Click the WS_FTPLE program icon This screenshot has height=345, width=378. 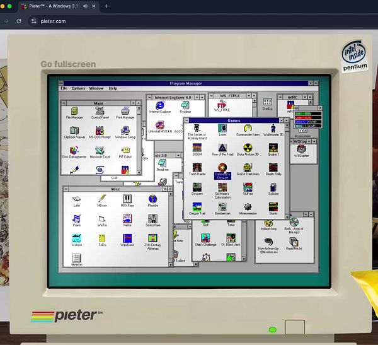222,106
